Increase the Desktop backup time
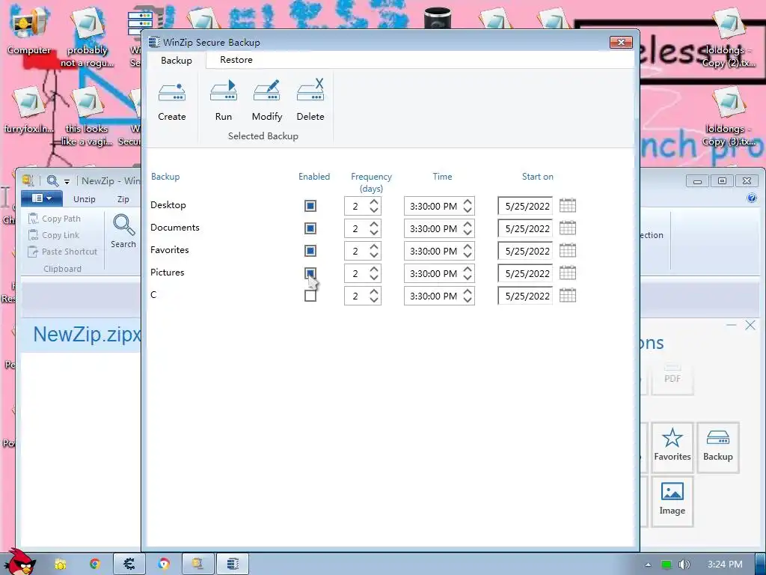This screenshot has width=766, height=575. 468,201
